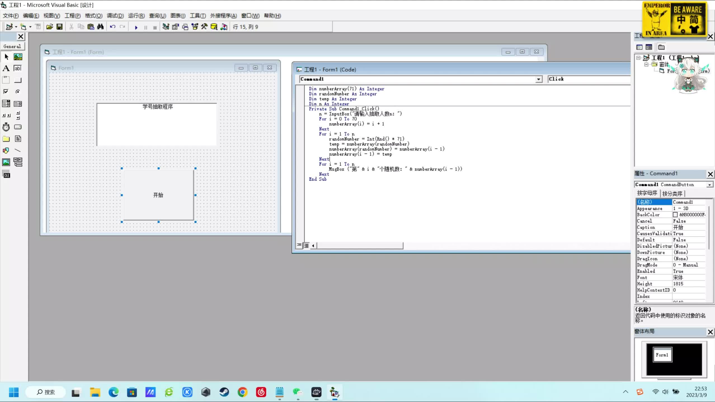Select the Timer control in toolbox
715x402 pixels.
click(6, 127)
